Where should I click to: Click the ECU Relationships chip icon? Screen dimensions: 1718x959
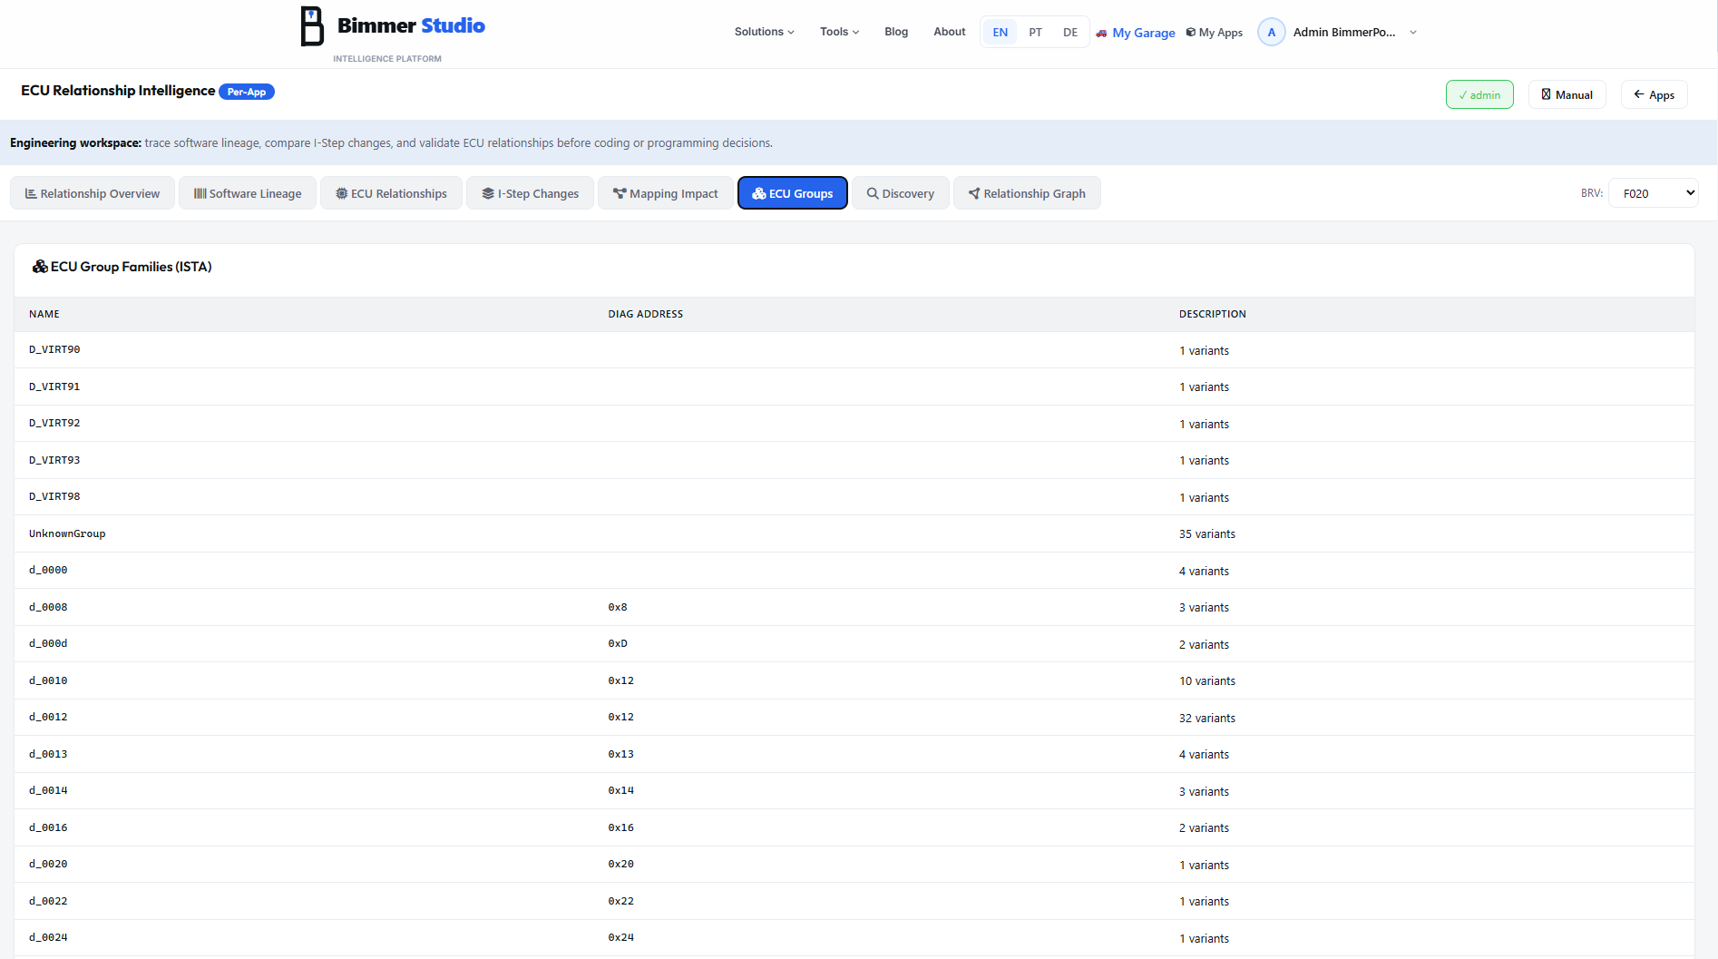point(342,193)
